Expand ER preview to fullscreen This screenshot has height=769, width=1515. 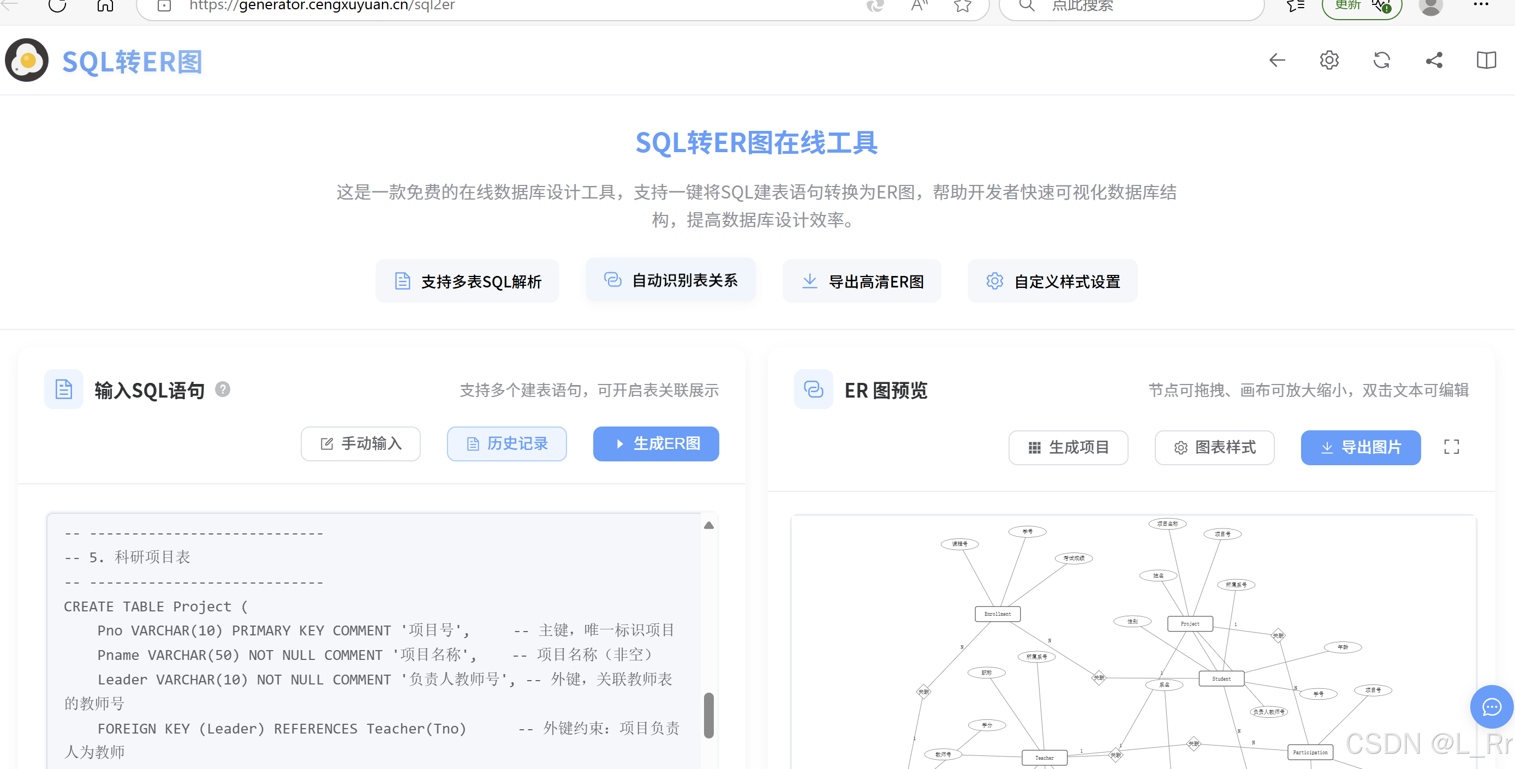click(1452, 447)
